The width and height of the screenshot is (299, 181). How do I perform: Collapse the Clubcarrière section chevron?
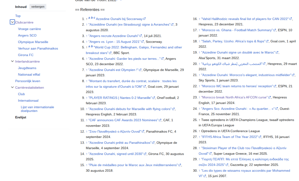tap(12, 22)
